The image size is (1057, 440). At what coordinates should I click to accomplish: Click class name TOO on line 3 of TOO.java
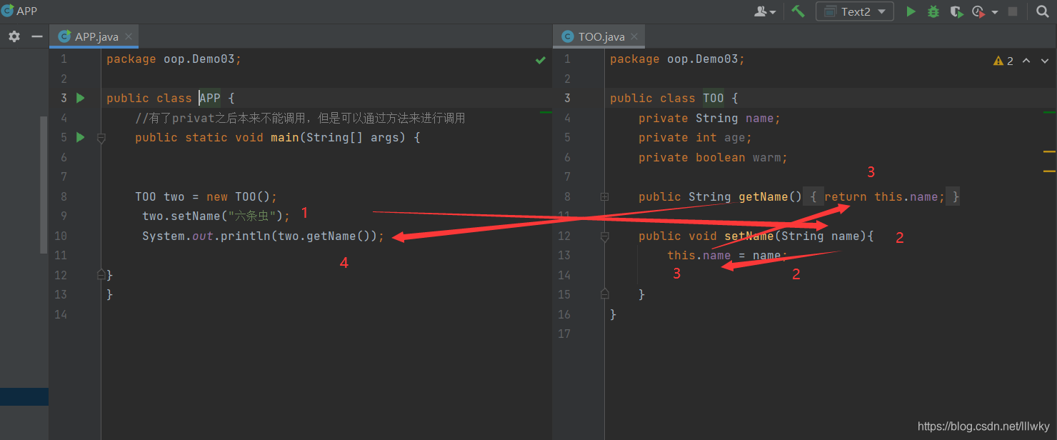point(713,99)
